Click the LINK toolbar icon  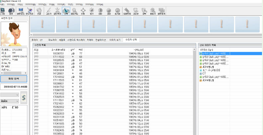tap(3, 11)
